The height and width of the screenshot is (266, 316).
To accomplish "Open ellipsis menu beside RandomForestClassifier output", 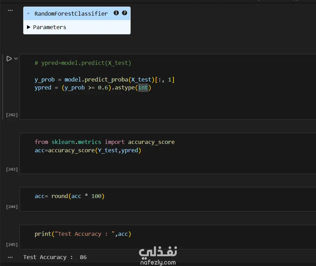I will tap(10, 10).
